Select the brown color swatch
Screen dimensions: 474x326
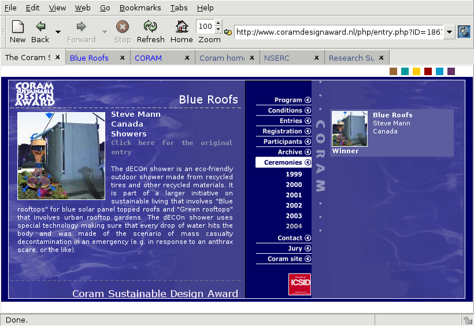394,71
